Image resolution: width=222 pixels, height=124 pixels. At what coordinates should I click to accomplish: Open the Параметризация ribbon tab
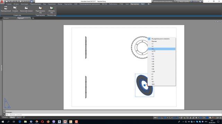tap(35, 4)
